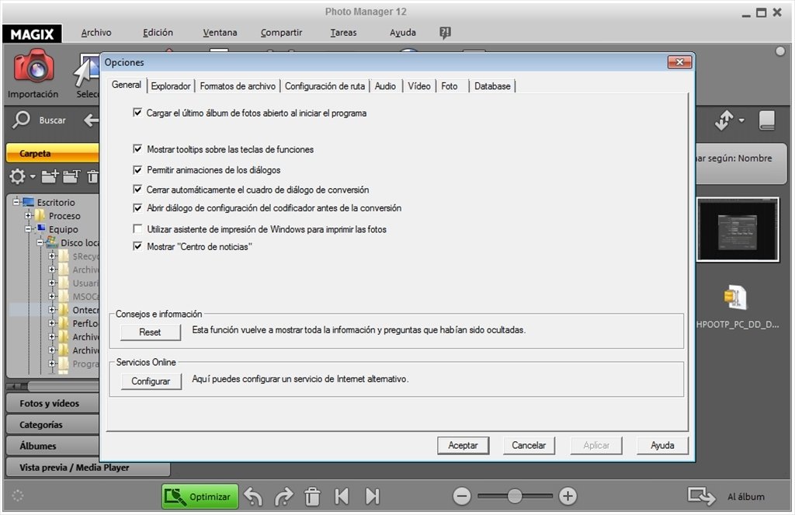This screenshot has width=795, height=515.
Task: Uncheck Mostrar Centro de noticias
Action: coord(137,246)
